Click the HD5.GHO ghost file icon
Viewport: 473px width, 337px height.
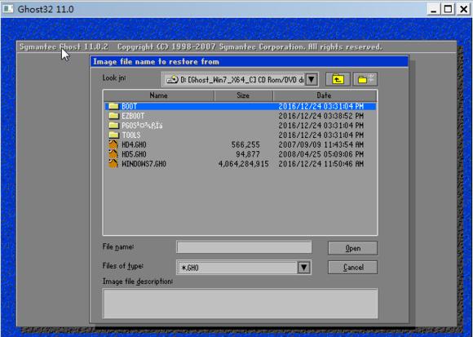point(113,154)
